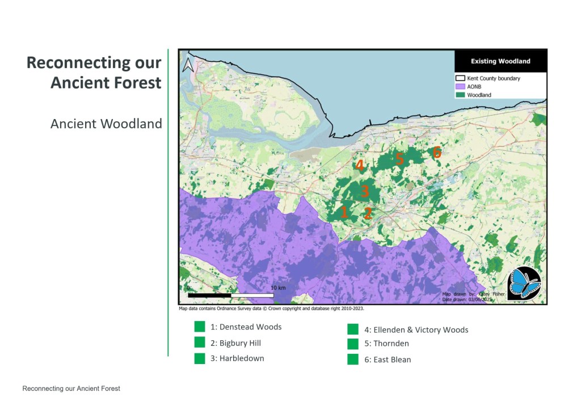Click orange marker 4 on the map
Image resolution: width=581 pixels, height=410 pixels.
point(360,166)
